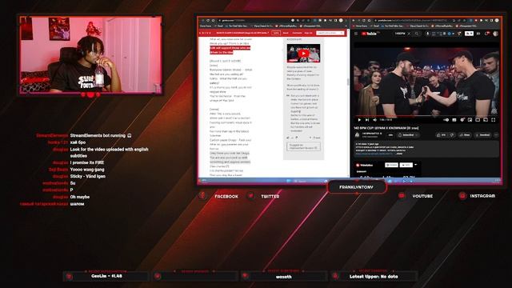Click Sign Up on Genius header
Image resolution: width=512 pixels, height=288 pixels.
308,33
